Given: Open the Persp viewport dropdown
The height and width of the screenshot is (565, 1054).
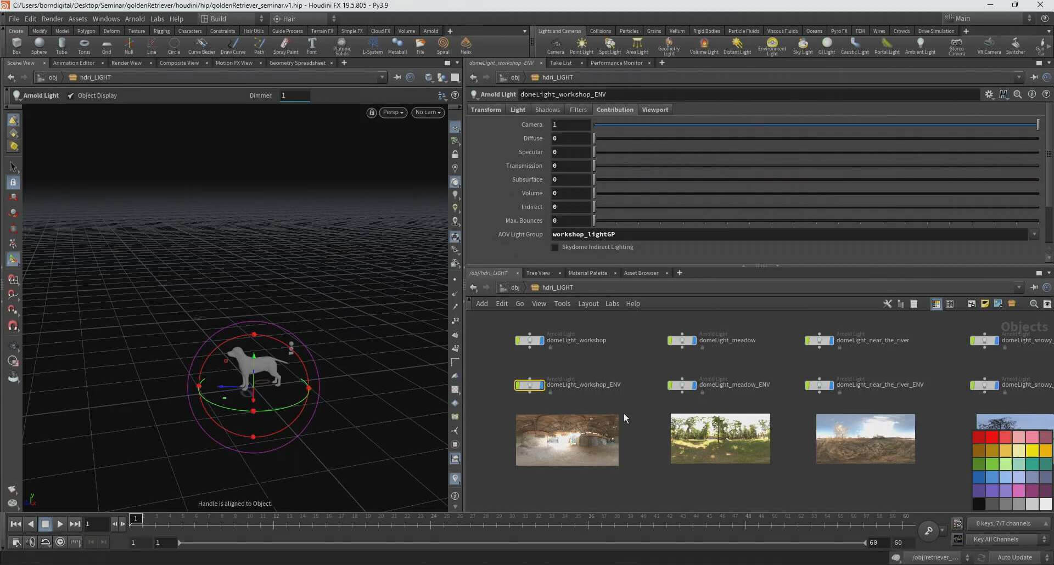Looking at the screenshot, I should tap(393, 112).
